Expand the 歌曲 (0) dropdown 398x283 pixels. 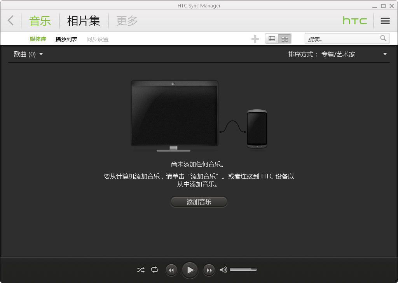pos(28,54)
